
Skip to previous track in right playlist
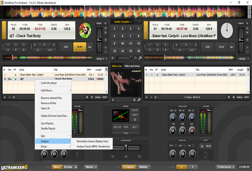229,97
